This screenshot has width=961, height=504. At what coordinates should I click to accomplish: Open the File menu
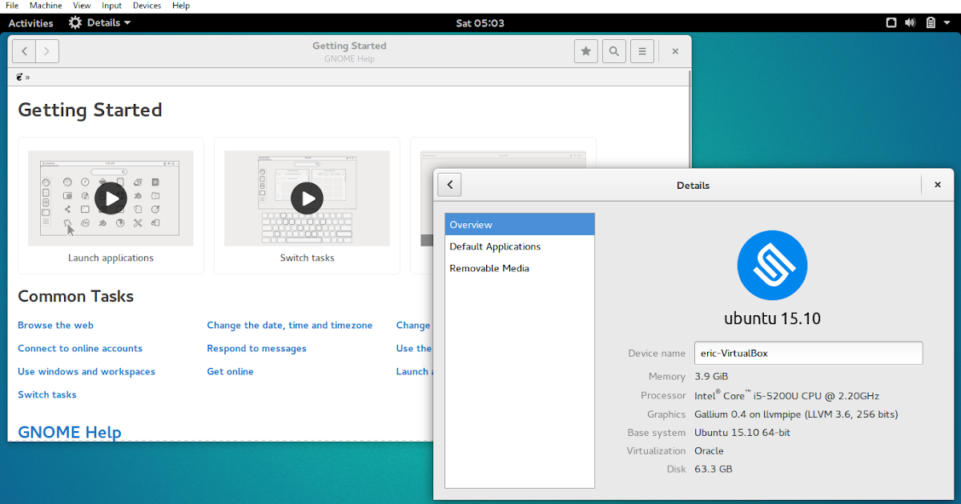point(12,6)
